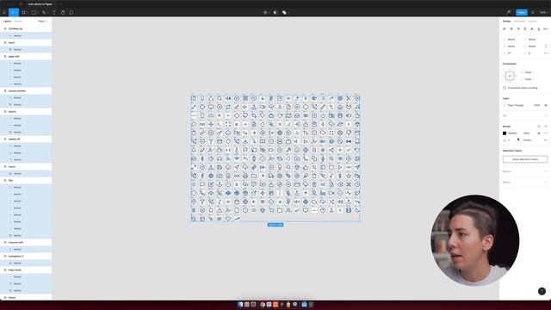Viewport: 551px width, 310px height.
Task: Select the phone-off layer
Action: click(x=14, y=139)
